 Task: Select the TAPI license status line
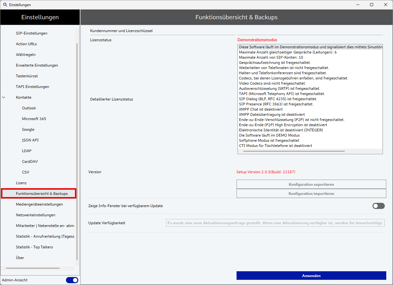coord(282,94)
